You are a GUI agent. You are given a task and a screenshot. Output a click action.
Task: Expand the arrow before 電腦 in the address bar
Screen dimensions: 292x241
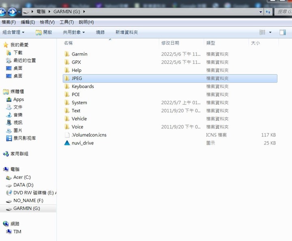click(32, 12)
